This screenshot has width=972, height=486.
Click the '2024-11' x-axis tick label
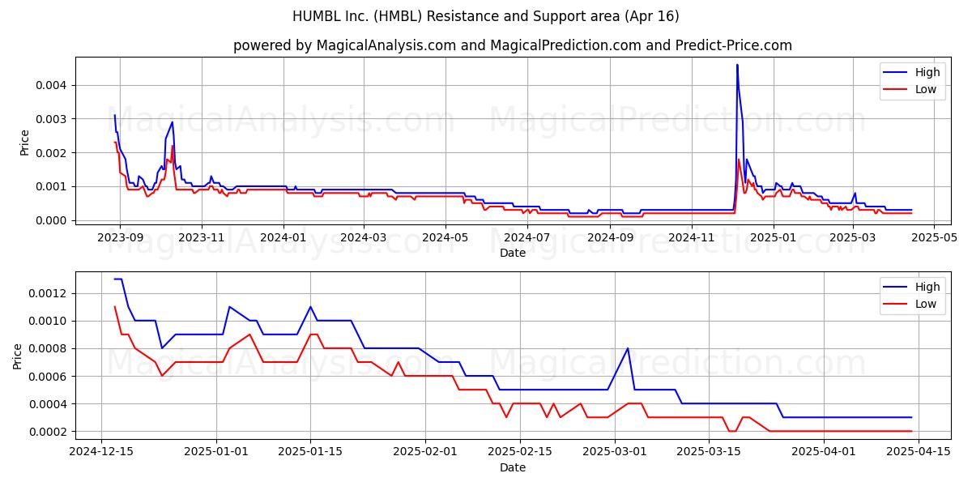click(692, 237)
